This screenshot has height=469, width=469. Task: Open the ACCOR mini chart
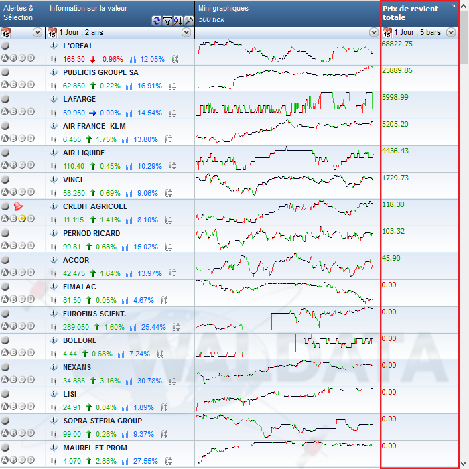coord(285,265)
